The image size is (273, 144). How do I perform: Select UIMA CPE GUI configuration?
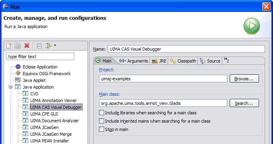pyautogui.click(x=44, y=114)
